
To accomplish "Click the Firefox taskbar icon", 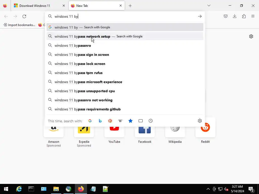I will tap(81, 189).
